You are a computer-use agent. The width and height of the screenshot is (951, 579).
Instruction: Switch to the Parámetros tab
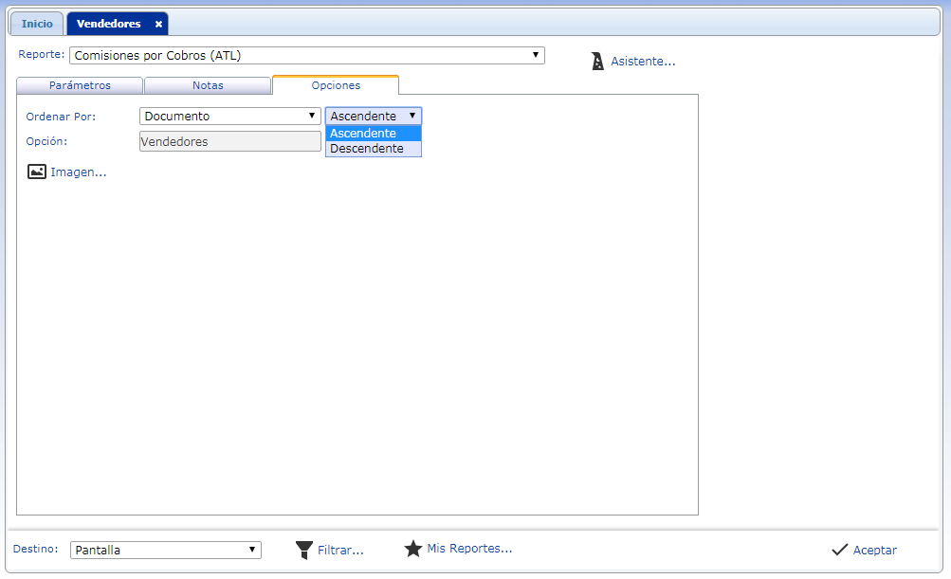[x=80, y=85]
